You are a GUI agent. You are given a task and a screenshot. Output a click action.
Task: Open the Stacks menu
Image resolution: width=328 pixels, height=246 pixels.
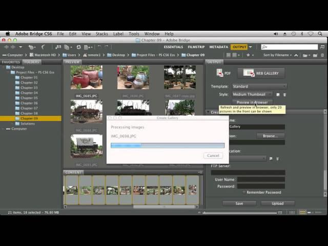[x=102, y=34]
